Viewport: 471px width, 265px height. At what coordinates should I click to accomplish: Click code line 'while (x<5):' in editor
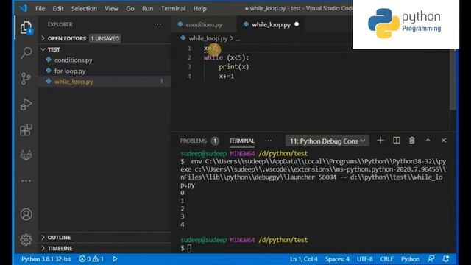click(227, 57)
